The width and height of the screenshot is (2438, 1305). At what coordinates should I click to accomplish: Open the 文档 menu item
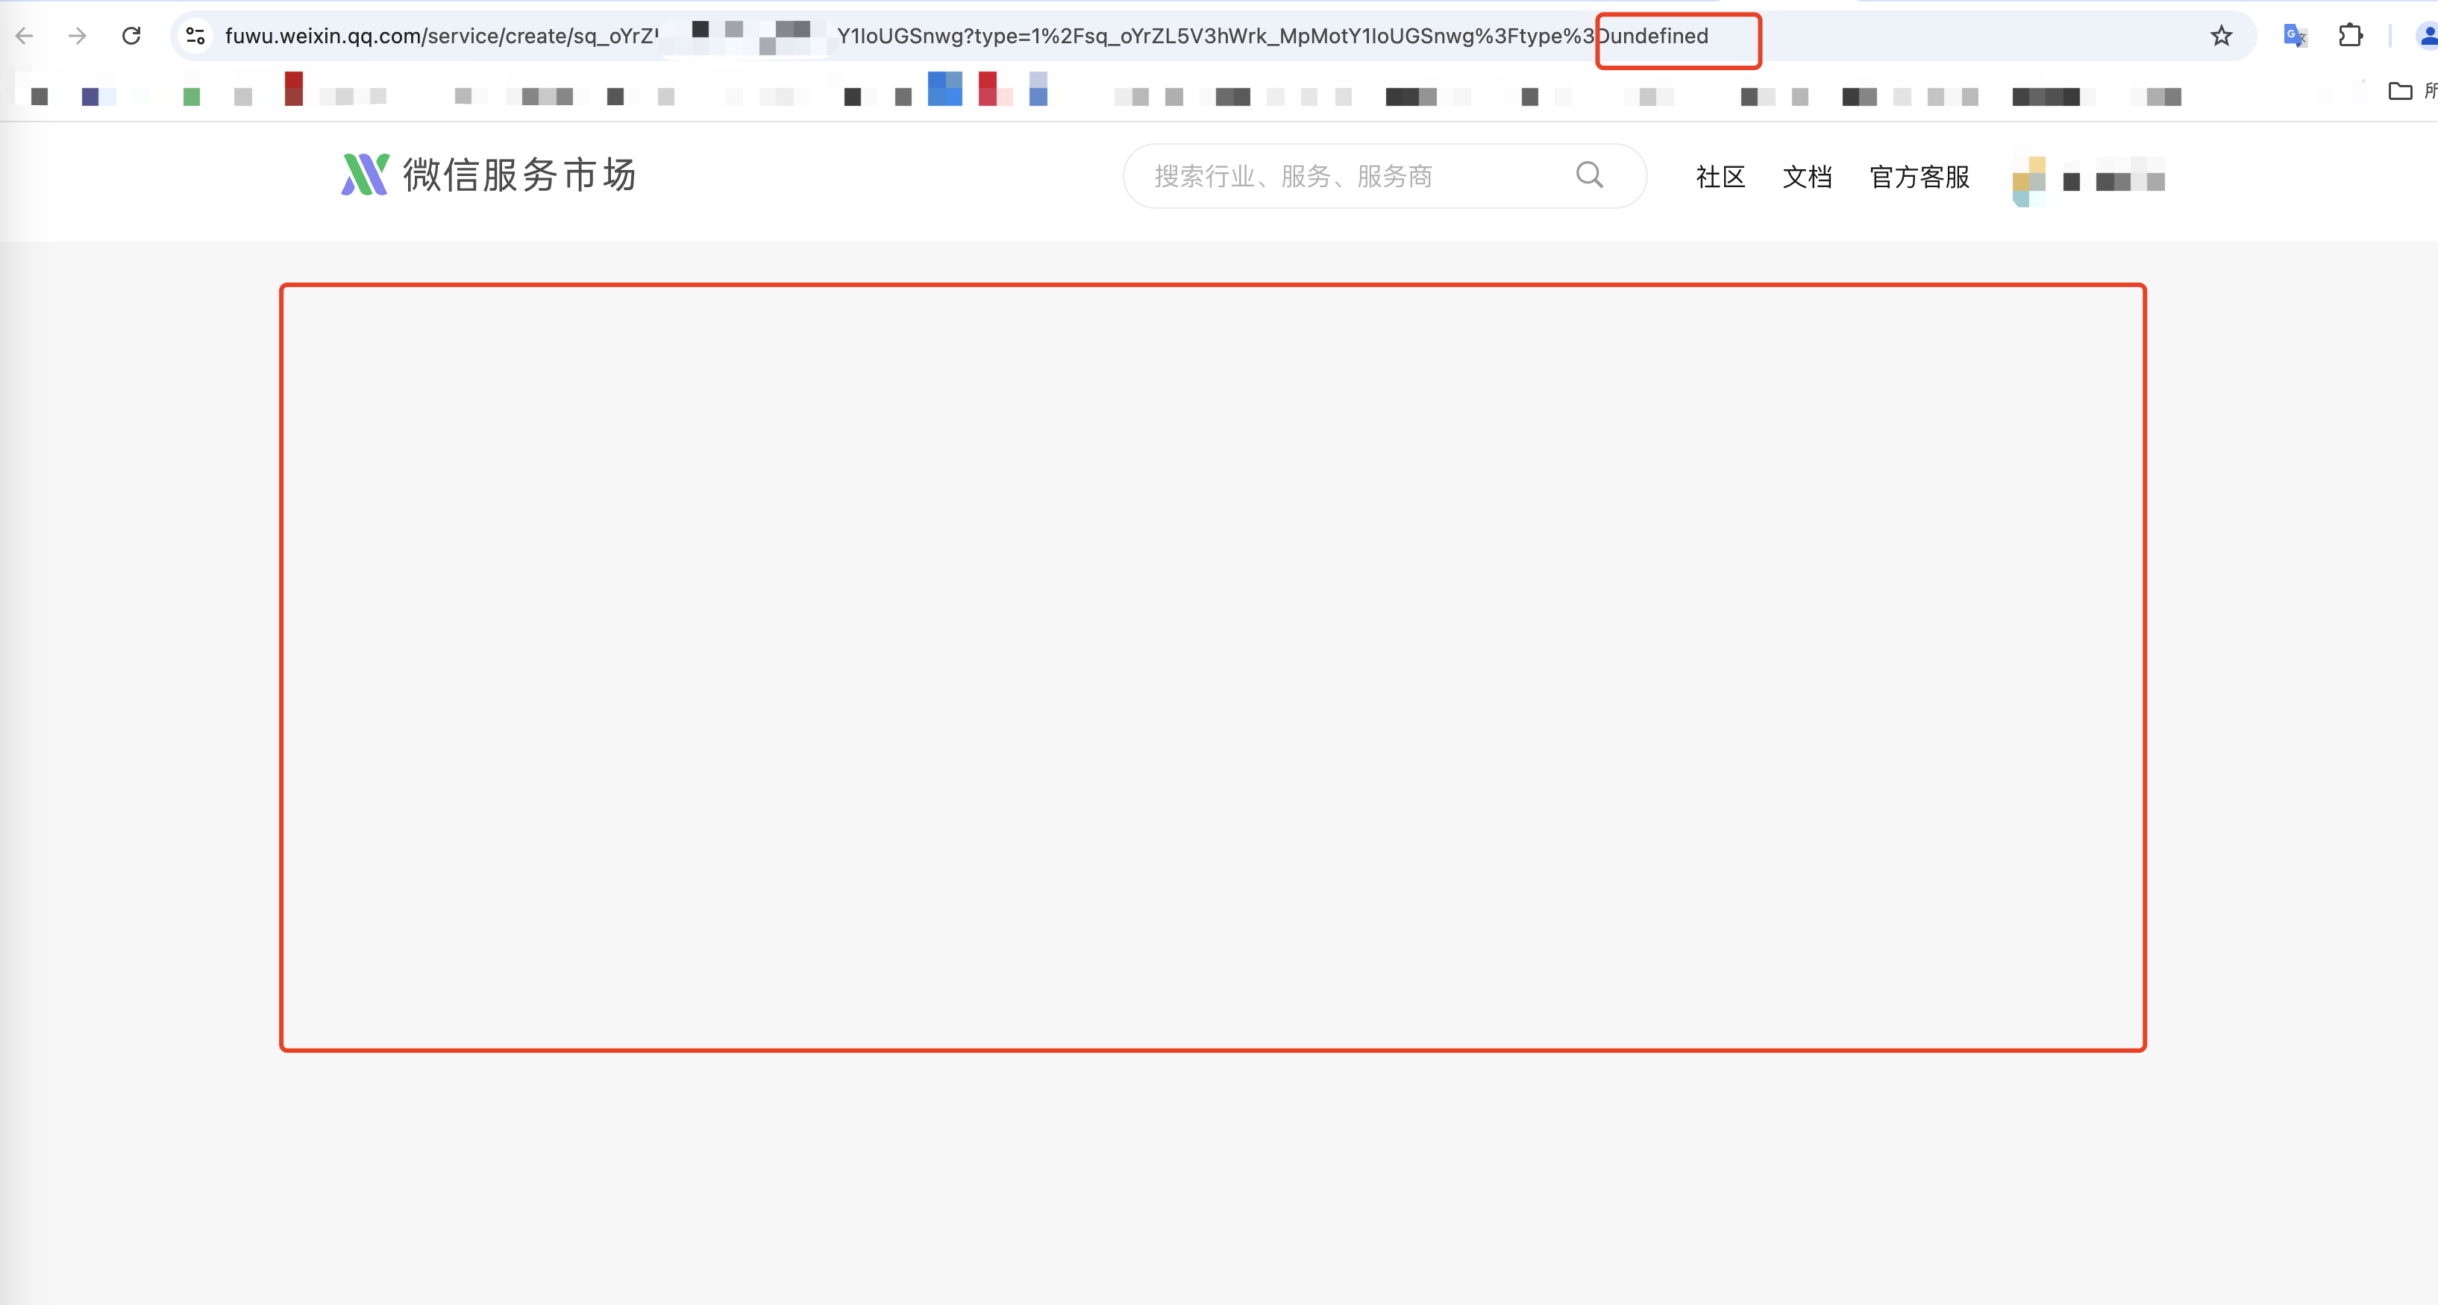tap(1807, 177)
